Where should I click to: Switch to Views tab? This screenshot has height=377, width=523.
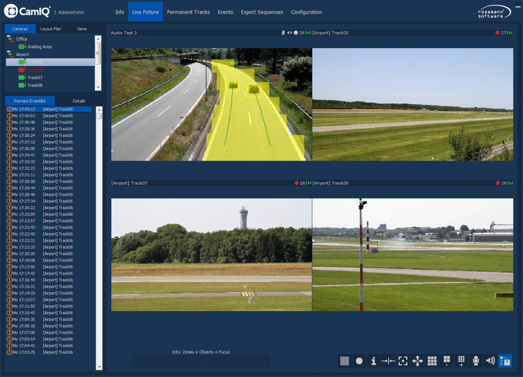(82, 29)
